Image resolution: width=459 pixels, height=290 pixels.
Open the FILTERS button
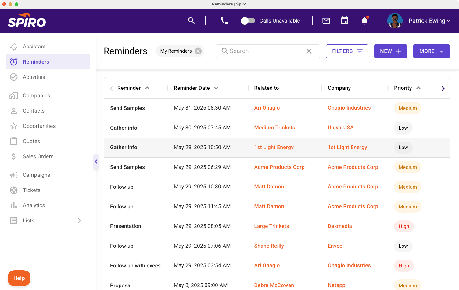click(347, 51)
